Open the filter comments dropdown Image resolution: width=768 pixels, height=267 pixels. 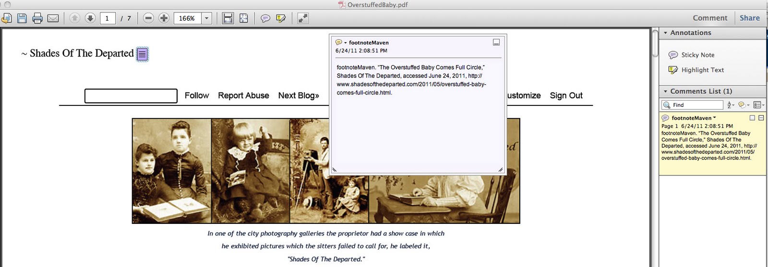point(744,105)
